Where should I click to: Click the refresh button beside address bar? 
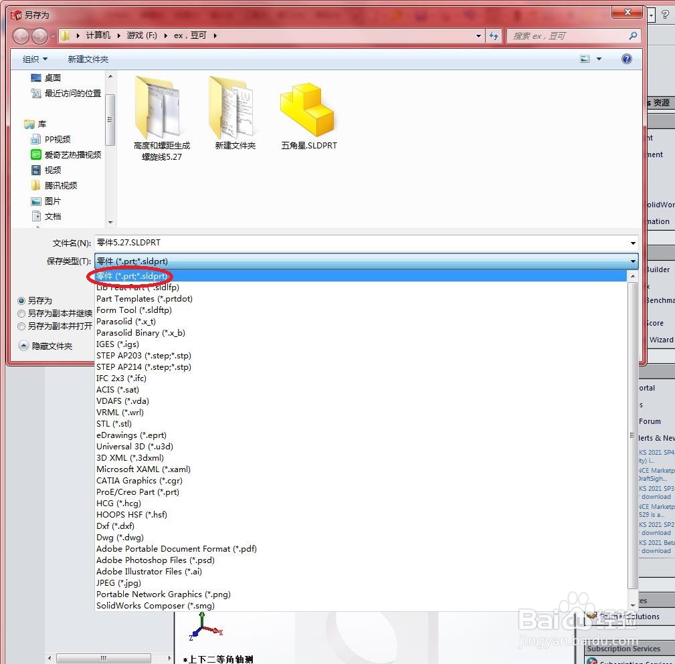coord(494,35)
